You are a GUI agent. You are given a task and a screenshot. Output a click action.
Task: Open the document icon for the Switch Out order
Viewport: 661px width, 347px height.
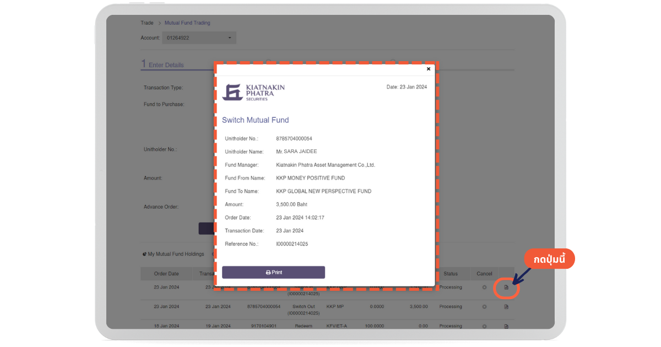point(506,307)
